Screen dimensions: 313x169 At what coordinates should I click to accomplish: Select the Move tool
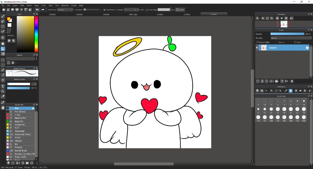[x=3, y=37]
